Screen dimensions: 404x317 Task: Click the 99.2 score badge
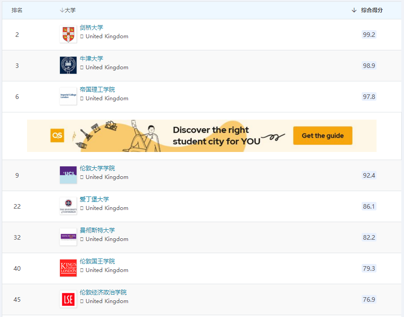point(369,35)
